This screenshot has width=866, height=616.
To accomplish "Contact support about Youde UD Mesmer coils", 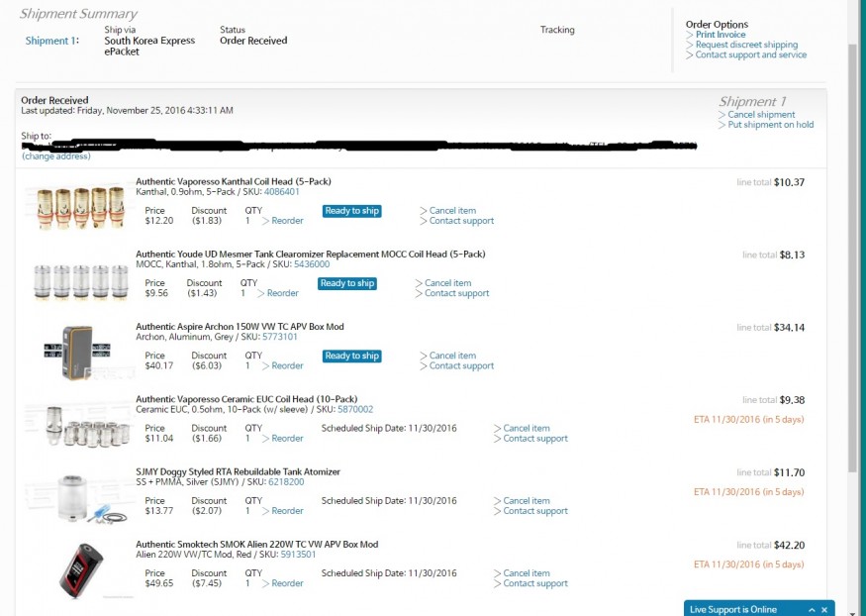I will click(456, 293).
